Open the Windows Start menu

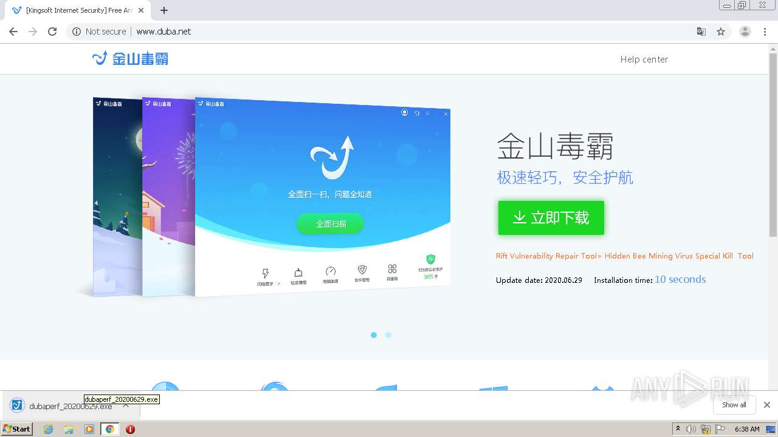click(17, 429)
